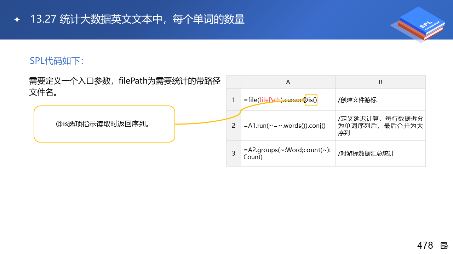453x254 pixels.
Task: Click cell B2 describing 定义延迟计算
Action: pos(380,126)
